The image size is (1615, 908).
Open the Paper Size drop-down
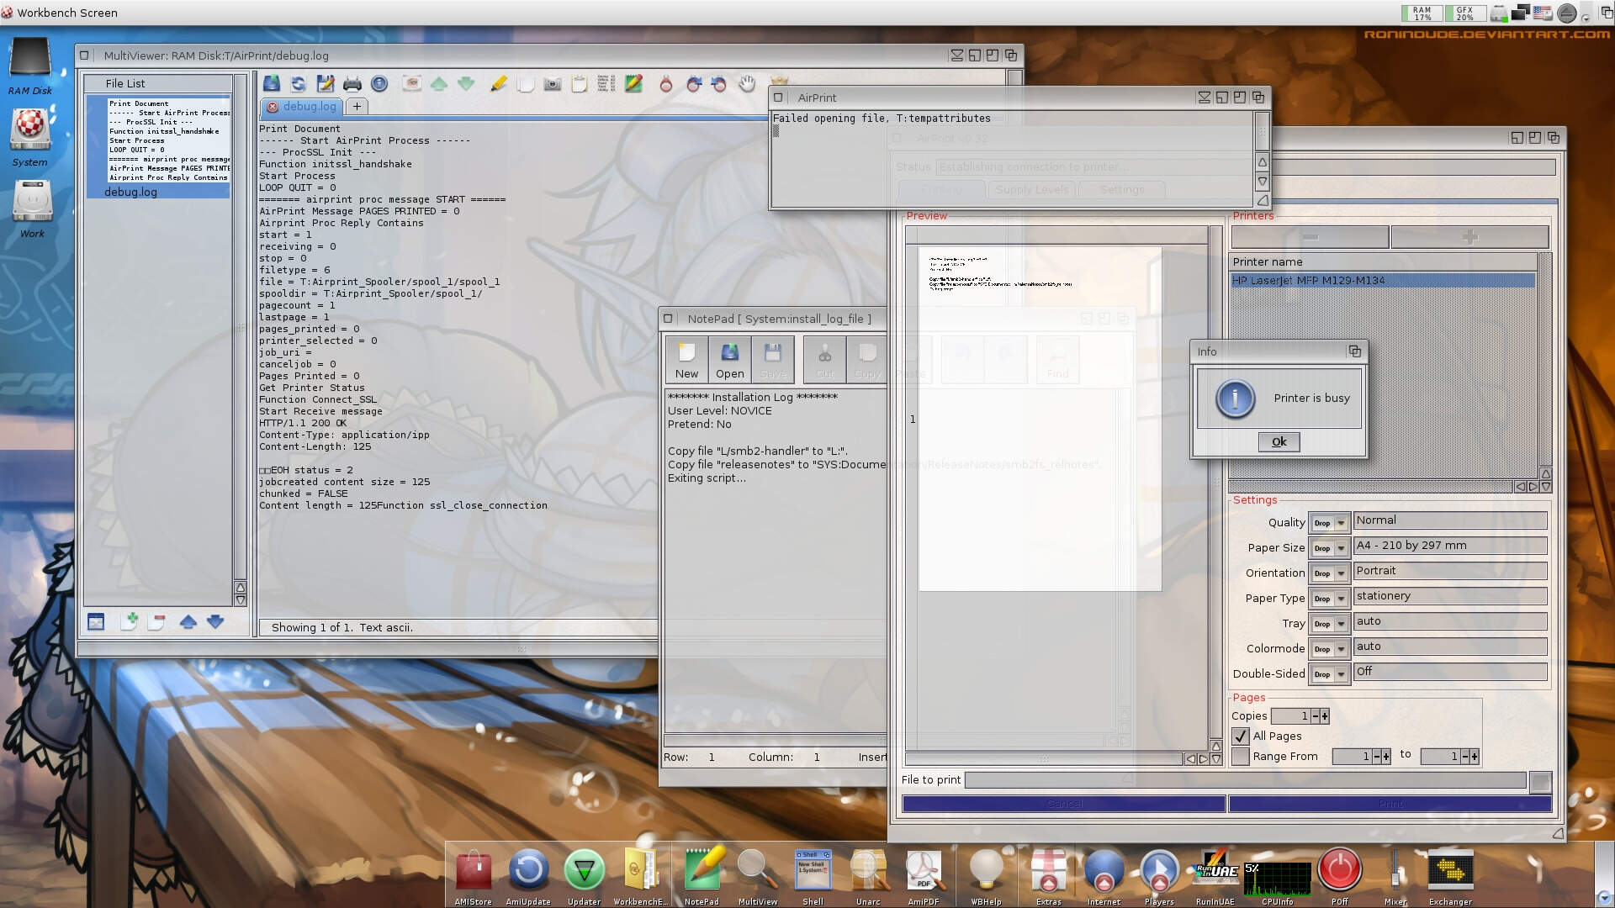coord(1329,548)
